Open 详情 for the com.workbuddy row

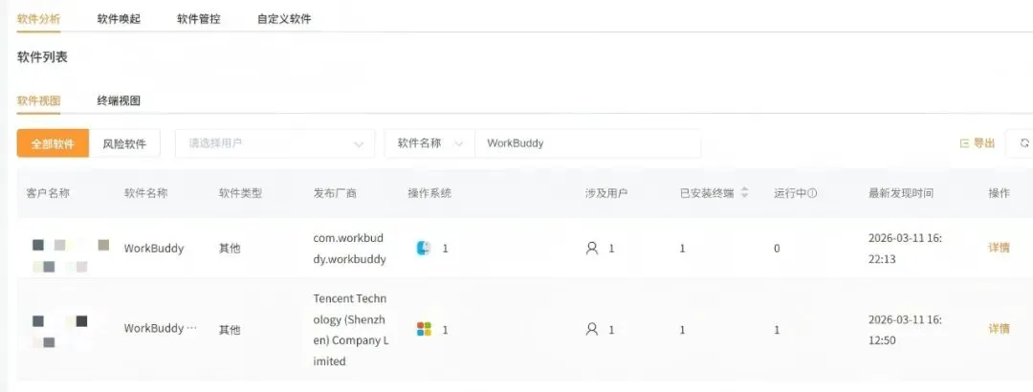(x=999, y=248)
